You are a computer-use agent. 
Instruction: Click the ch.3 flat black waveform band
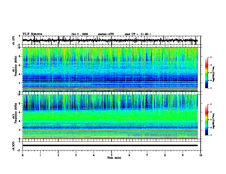[110, 146]
